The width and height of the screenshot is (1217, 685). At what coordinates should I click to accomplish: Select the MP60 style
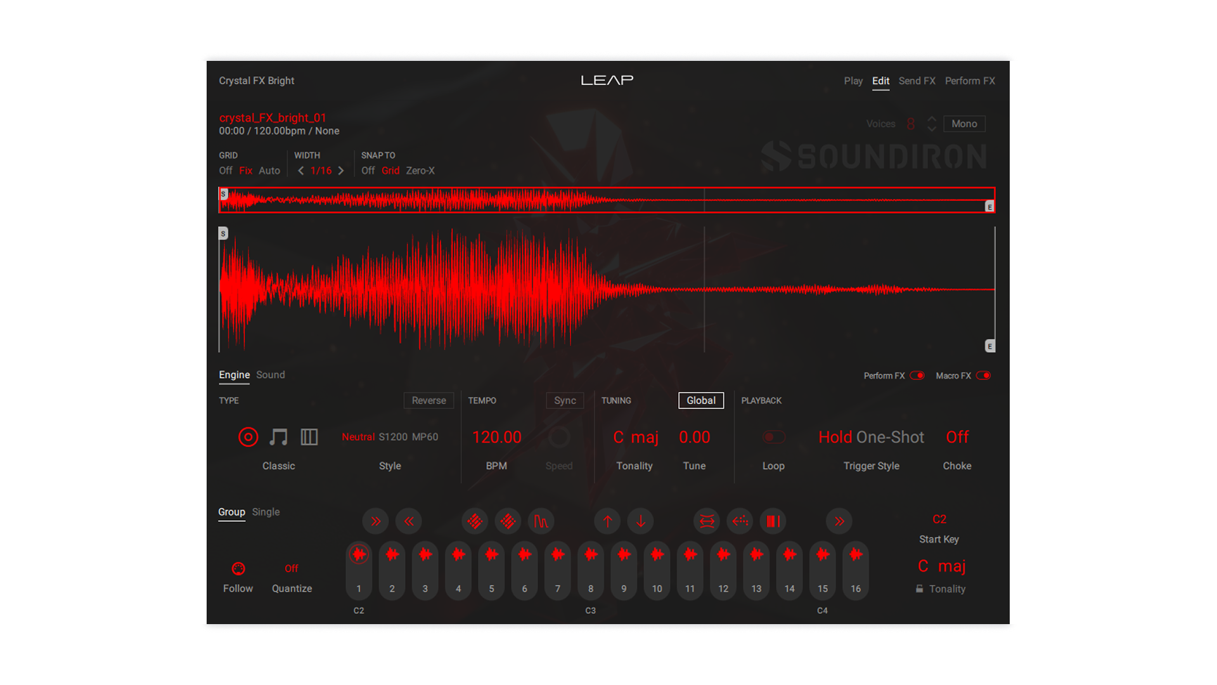[425, 437]
